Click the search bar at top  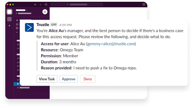coord(77,5)
